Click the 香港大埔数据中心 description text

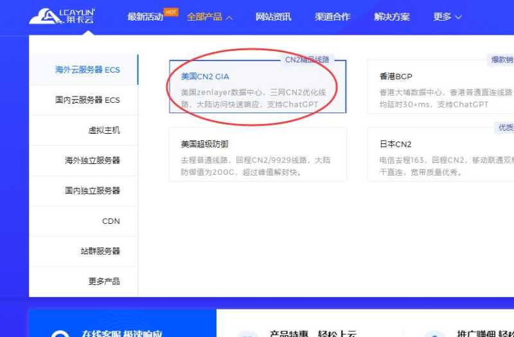[x=447, y=98]
